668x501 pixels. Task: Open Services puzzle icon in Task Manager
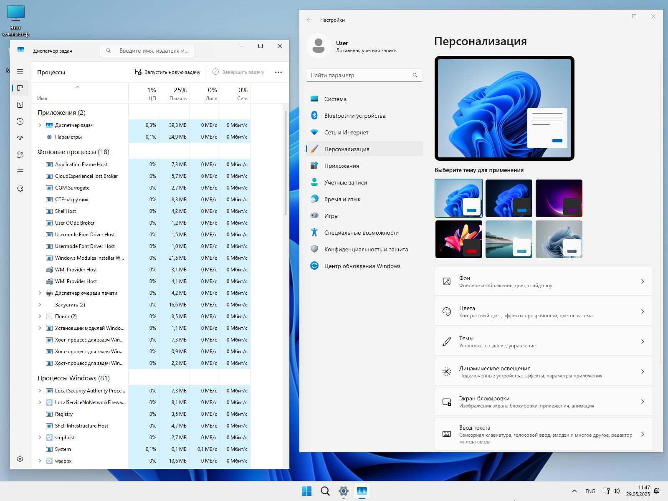[20, 188]
